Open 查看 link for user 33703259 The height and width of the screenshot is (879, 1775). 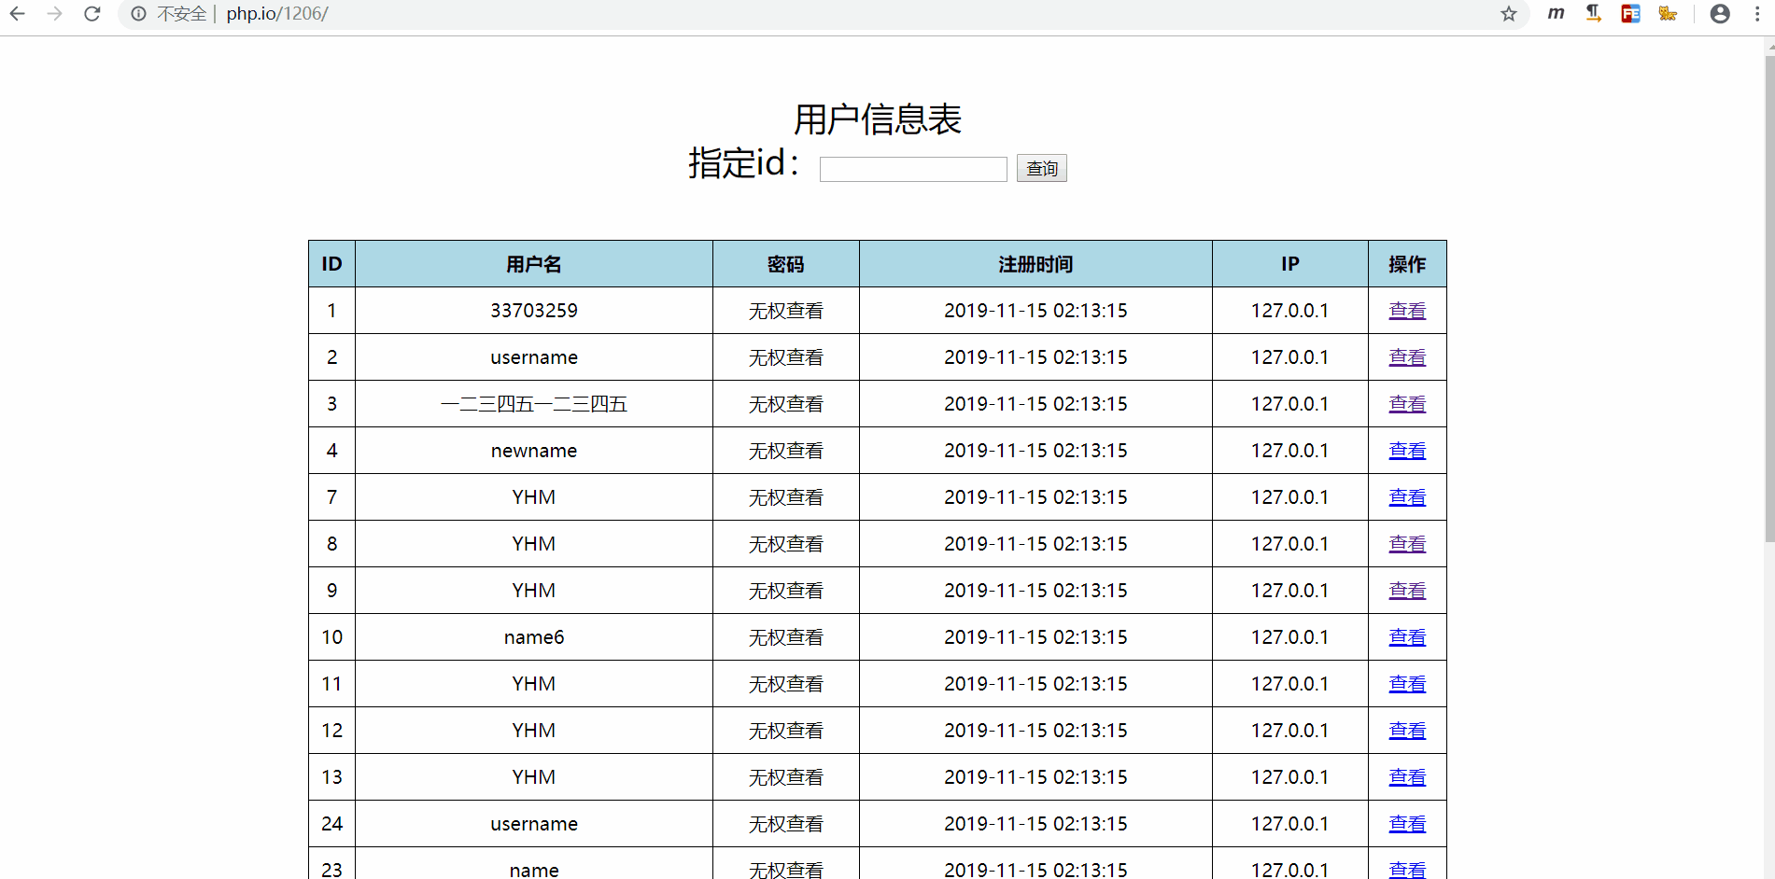click(x=1407, y=311)
